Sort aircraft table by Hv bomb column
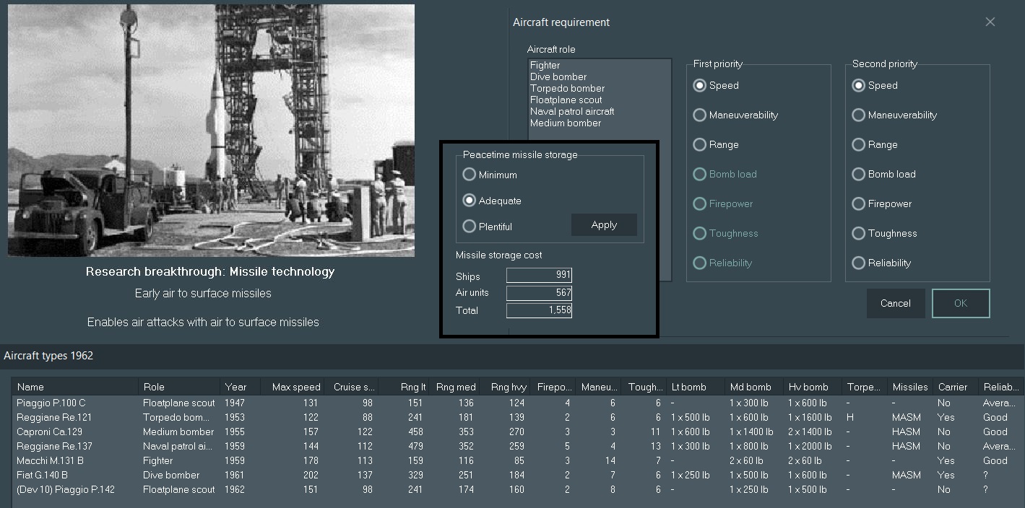Screen dimensions: 1025x508 [x=812, y=387]
